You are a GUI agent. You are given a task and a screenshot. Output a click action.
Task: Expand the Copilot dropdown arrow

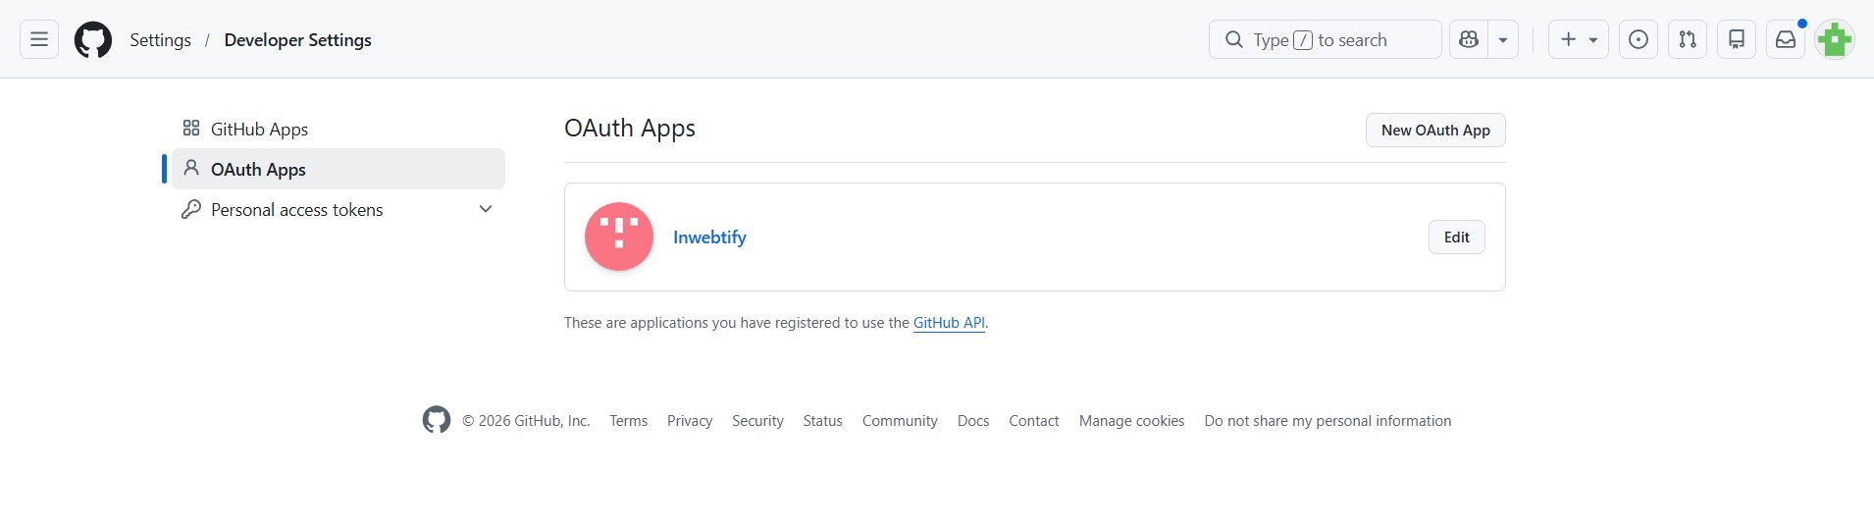click(1503, 39)
